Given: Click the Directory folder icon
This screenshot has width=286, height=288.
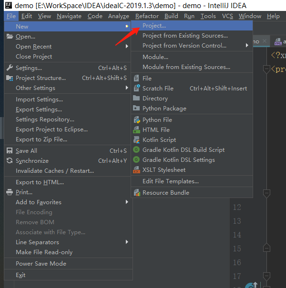Looking at the screenshot, I should (136, 98).
